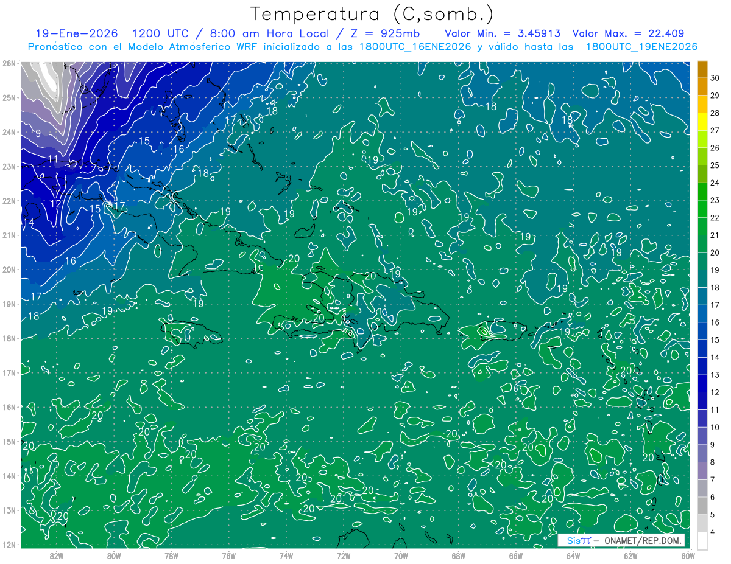Click the "10" label on the color scale
Screen dimensions: 731x564
[715, 427]
